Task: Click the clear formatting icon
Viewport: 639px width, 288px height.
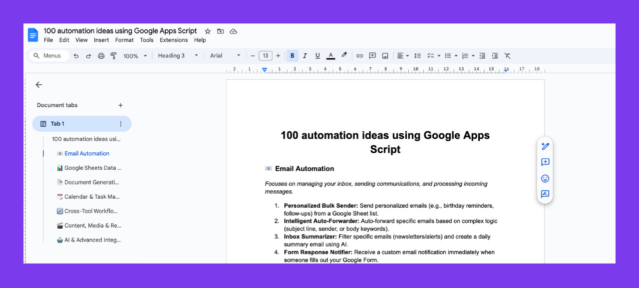Action: [507, 56]
